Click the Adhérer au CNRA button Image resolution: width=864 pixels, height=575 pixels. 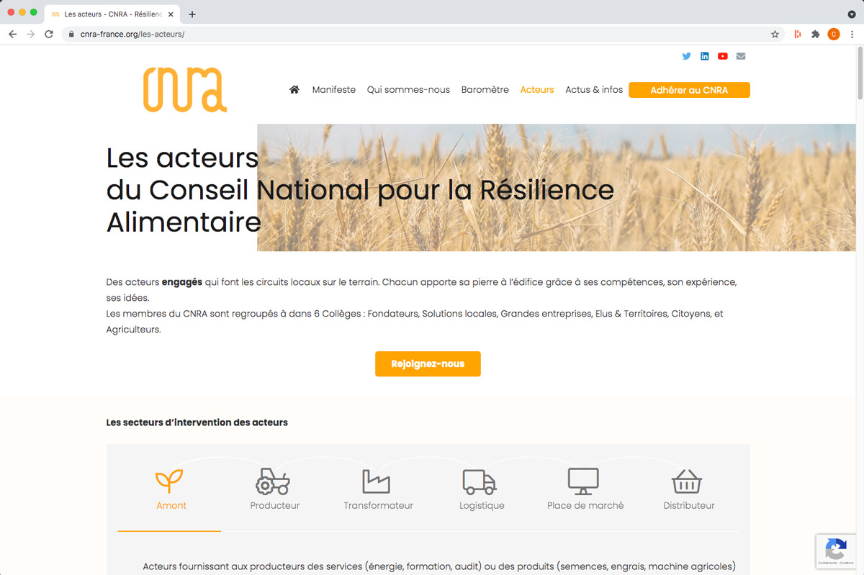(689, 89)
